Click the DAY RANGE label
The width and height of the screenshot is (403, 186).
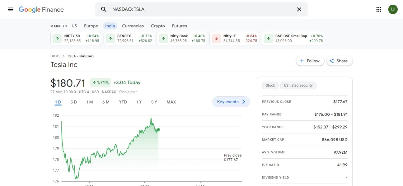[272, 114]
